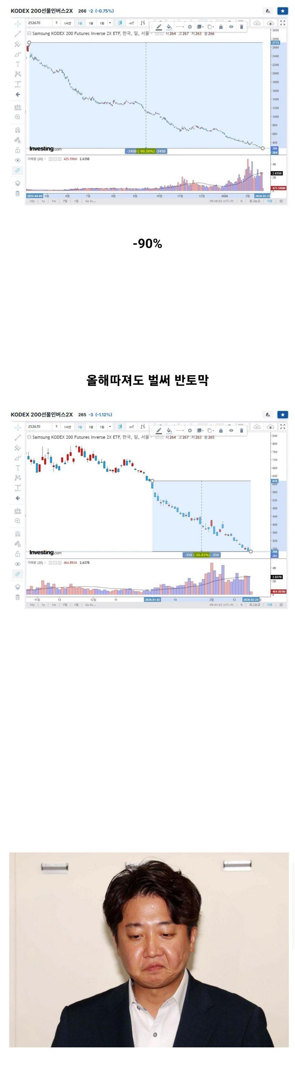Open clone/copy dropdown in 266 chart floating toolbar

click(x=211, y=27)
